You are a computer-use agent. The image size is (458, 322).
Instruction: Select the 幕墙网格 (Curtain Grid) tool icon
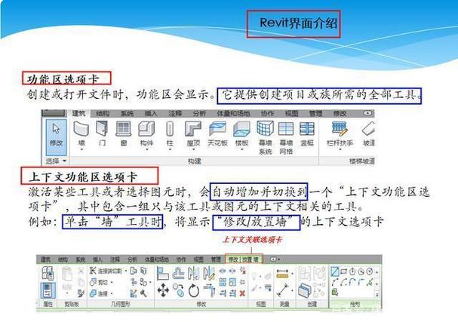[x=286, y=129]
